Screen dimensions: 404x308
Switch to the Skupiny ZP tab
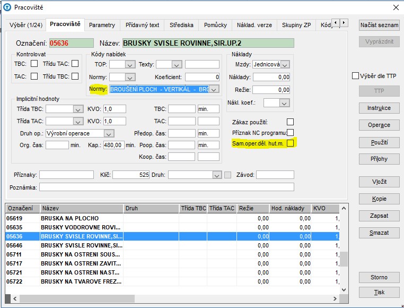point(296,25)
